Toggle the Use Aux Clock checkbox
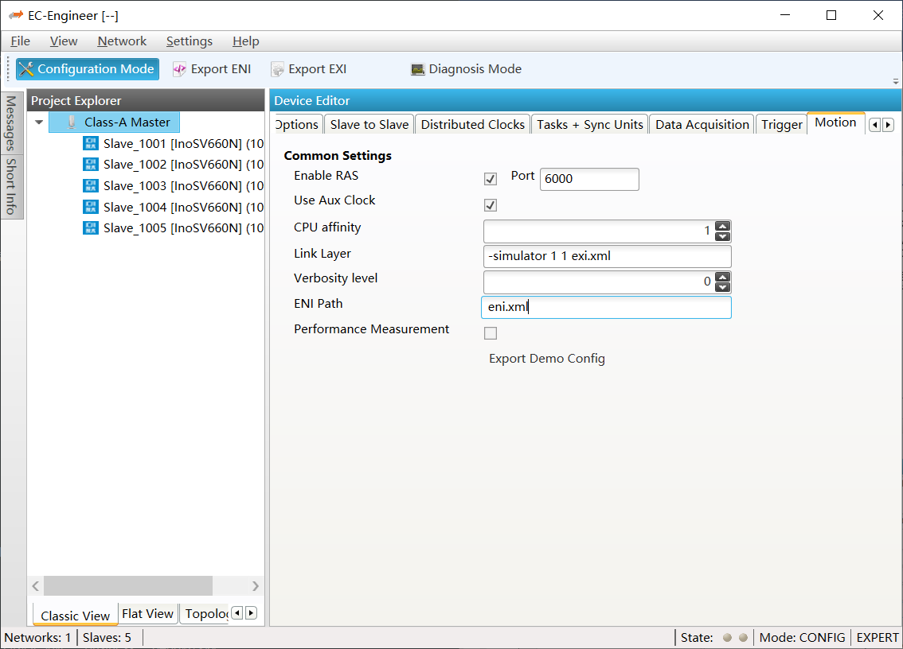This screenshot has width=903, height=649. [491, 205]
